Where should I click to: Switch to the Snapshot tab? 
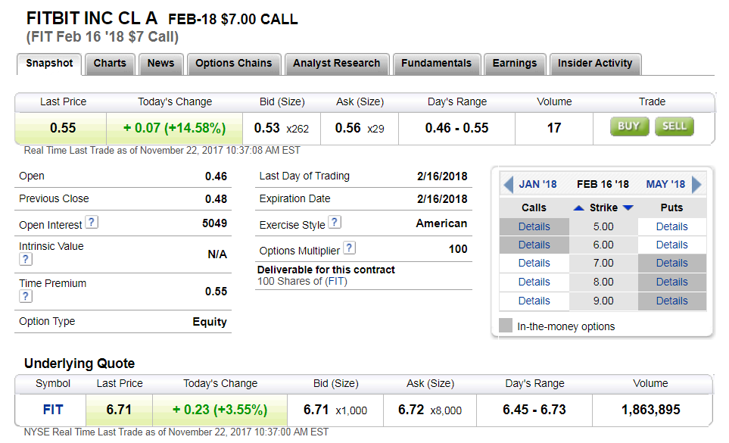point(49,64)
